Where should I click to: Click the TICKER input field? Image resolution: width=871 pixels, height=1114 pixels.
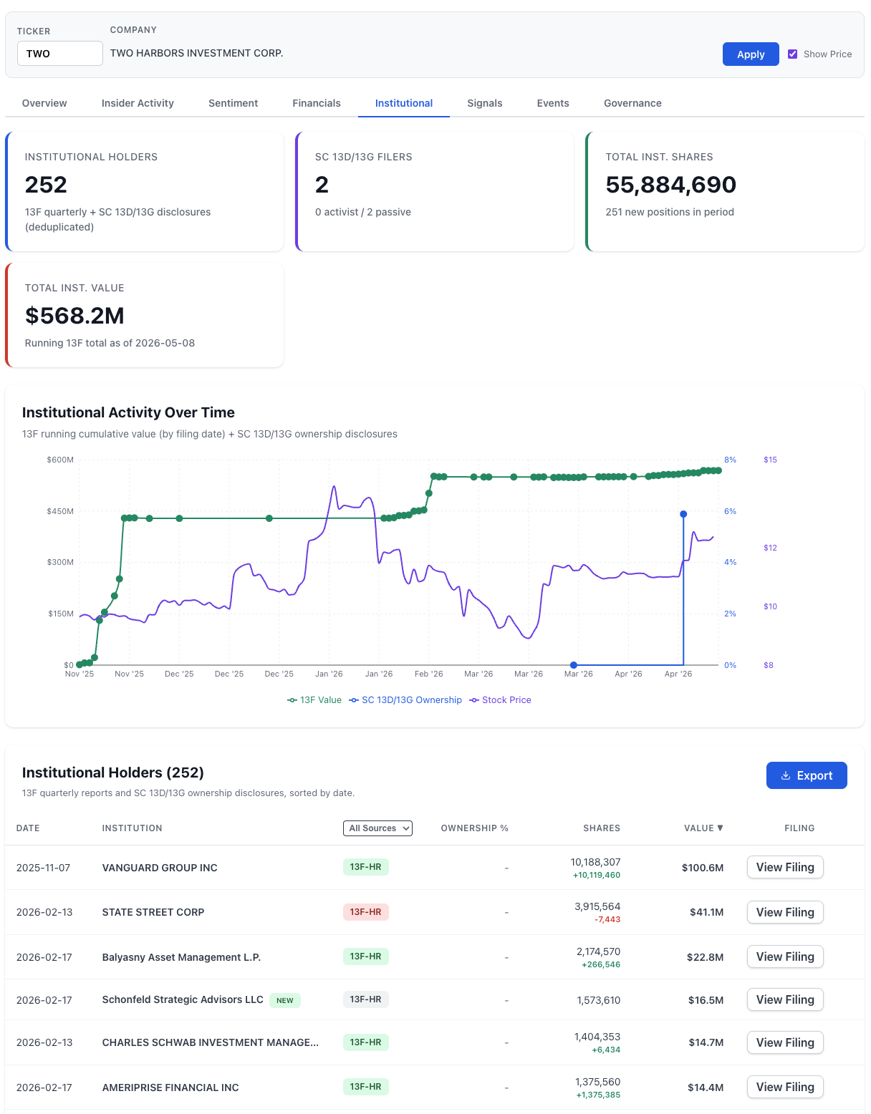point(60,54)
